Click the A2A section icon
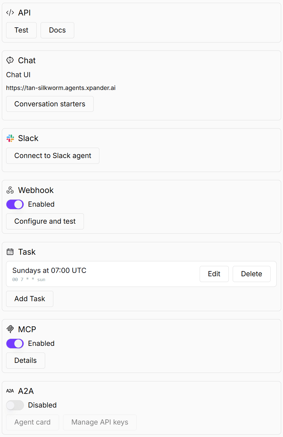 click(10, 391)
